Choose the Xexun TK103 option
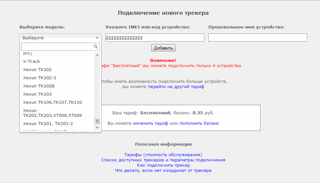Image resolution: width=320 pixels, height=183 pixels. click(x=37, y=94)
